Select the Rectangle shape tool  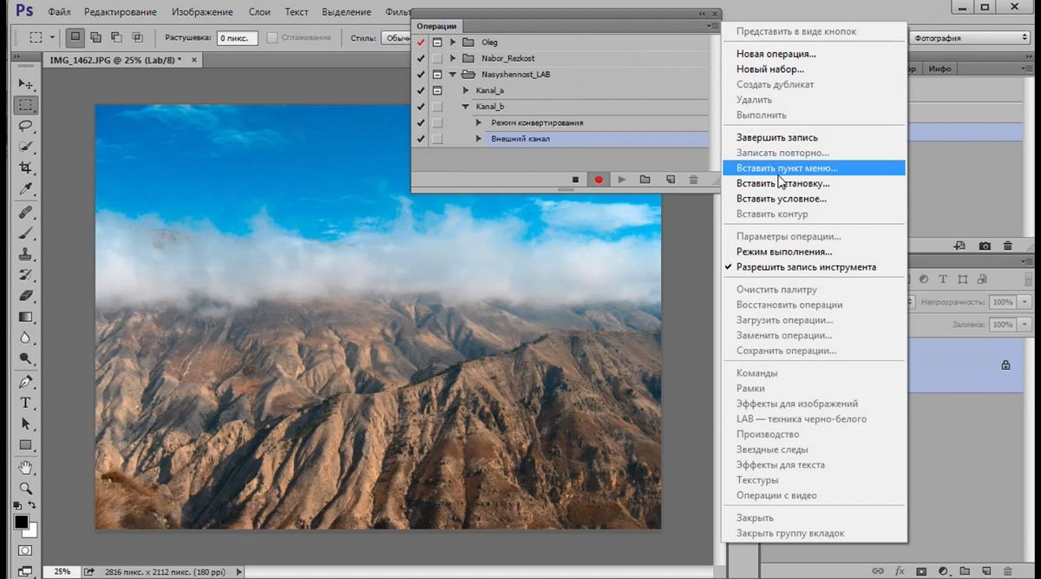click(x=26, y=444)
